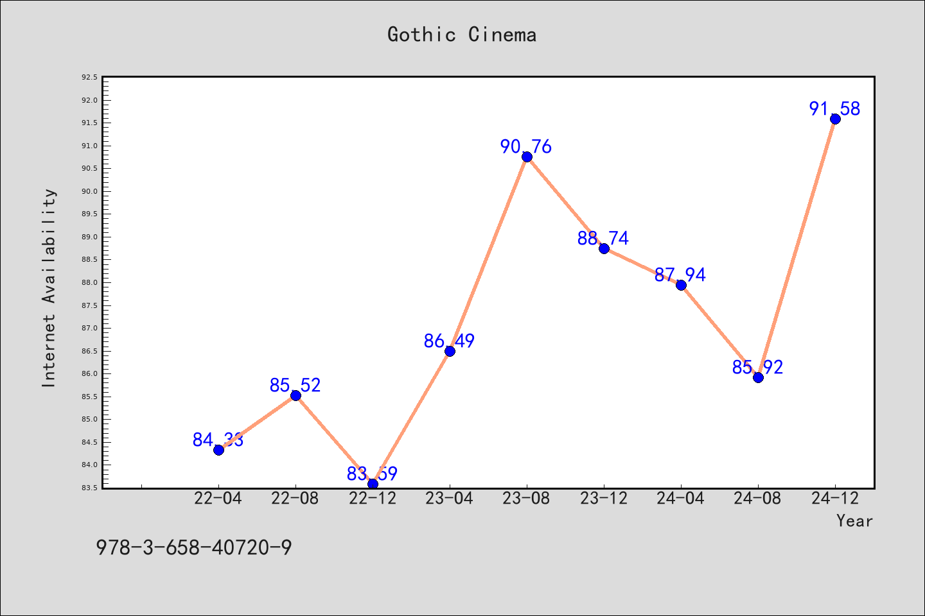Select the 22-12 x-axis tick label

tap(373, 499)
